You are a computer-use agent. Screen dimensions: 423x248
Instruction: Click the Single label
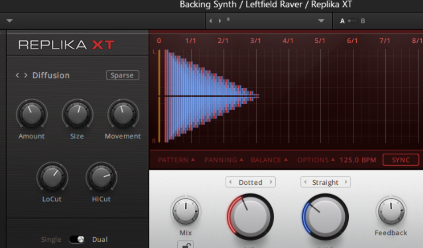click(51, 239)
